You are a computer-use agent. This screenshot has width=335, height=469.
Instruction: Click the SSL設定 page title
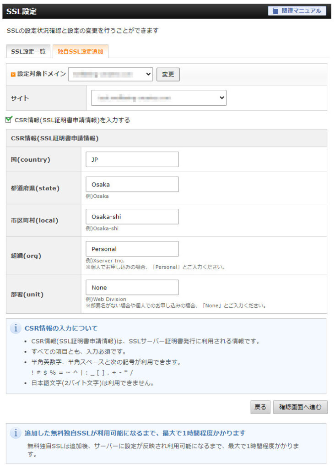click(x=21, y=11)
